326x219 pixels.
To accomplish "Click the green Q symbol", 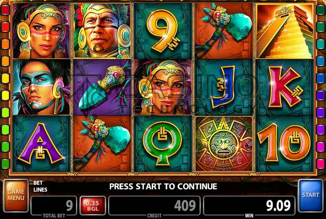I will click(163, 144).
